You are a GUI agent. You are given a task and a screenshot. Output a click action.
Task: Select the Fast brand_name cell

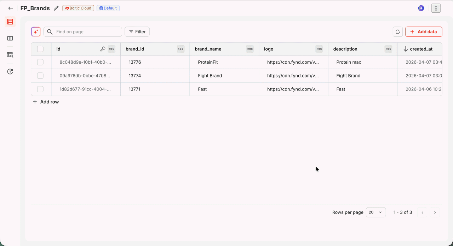point(224,89)
